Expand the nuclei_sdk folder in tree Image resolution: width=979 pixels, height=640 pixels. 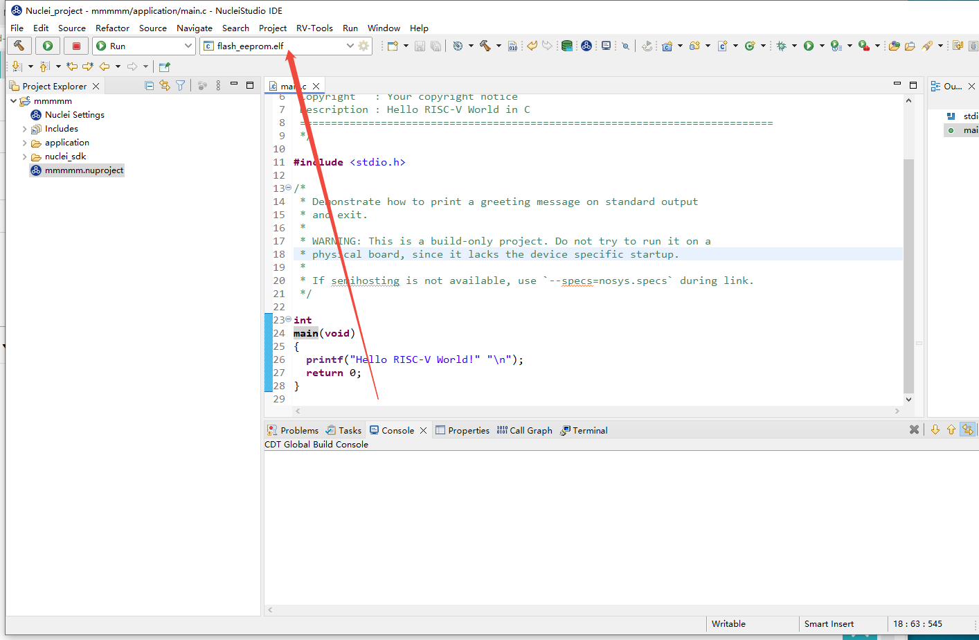point(25,157)
